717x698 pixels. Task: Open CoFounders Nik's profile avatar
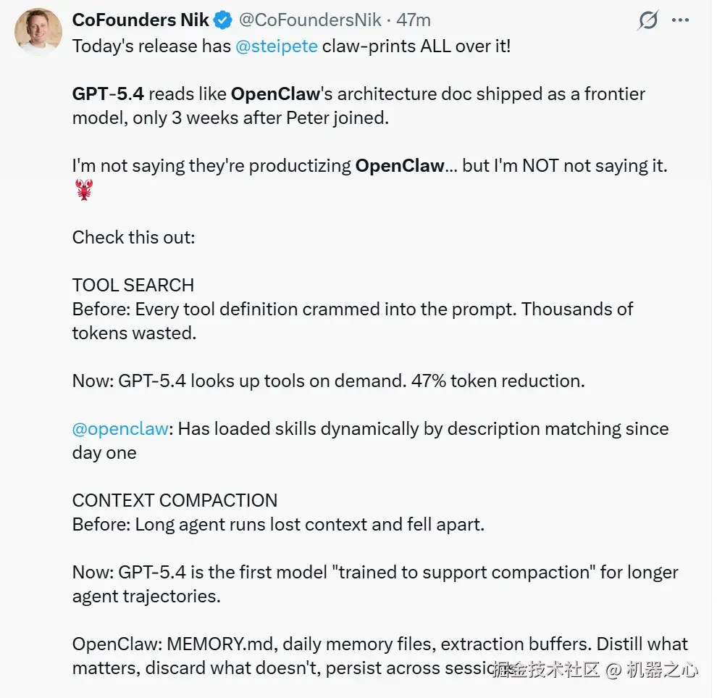[x=38, y=33]
